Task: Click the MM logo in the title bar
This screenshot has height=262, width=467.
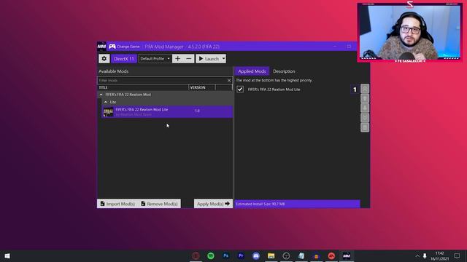Action: (101, 47)
